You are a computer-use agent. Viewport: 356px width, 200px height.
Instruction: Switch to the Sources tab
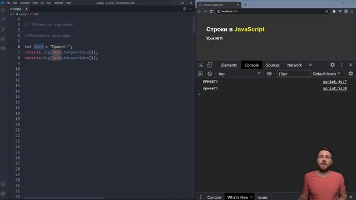click(273, 65)
